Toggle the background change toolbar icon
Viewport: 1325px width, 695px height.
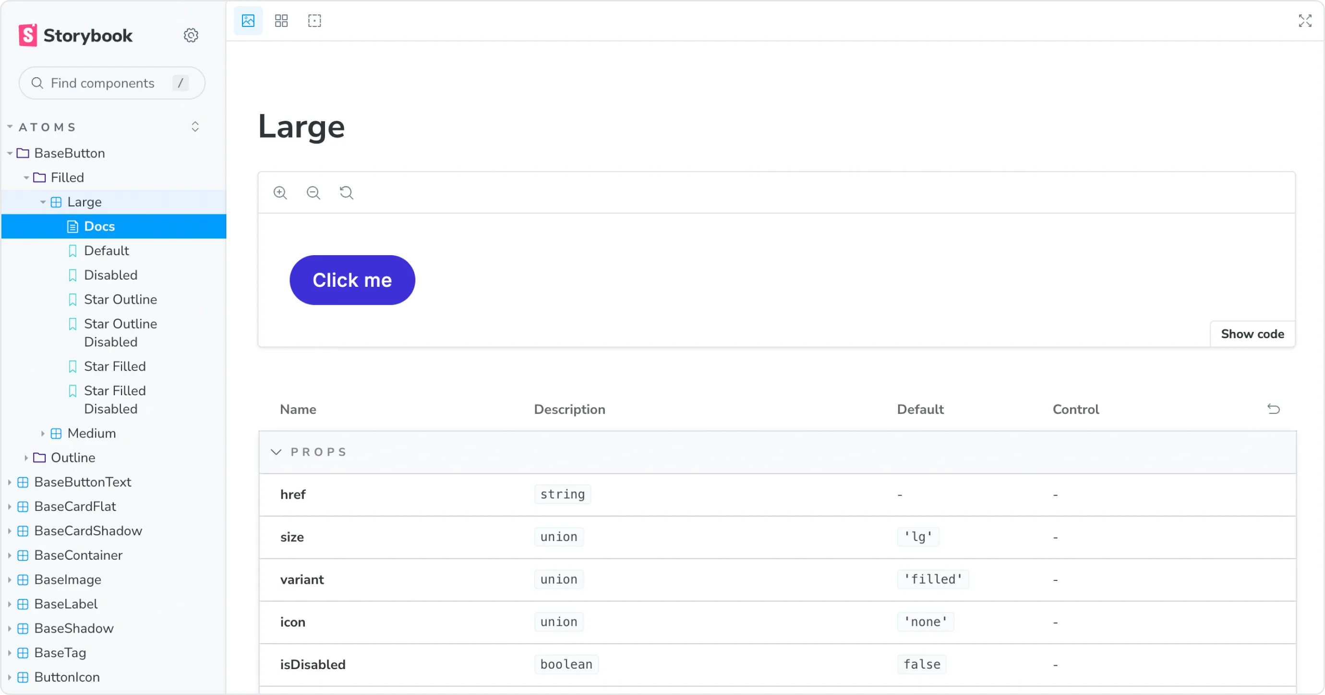pyautogui.click(x=248, y=21)
